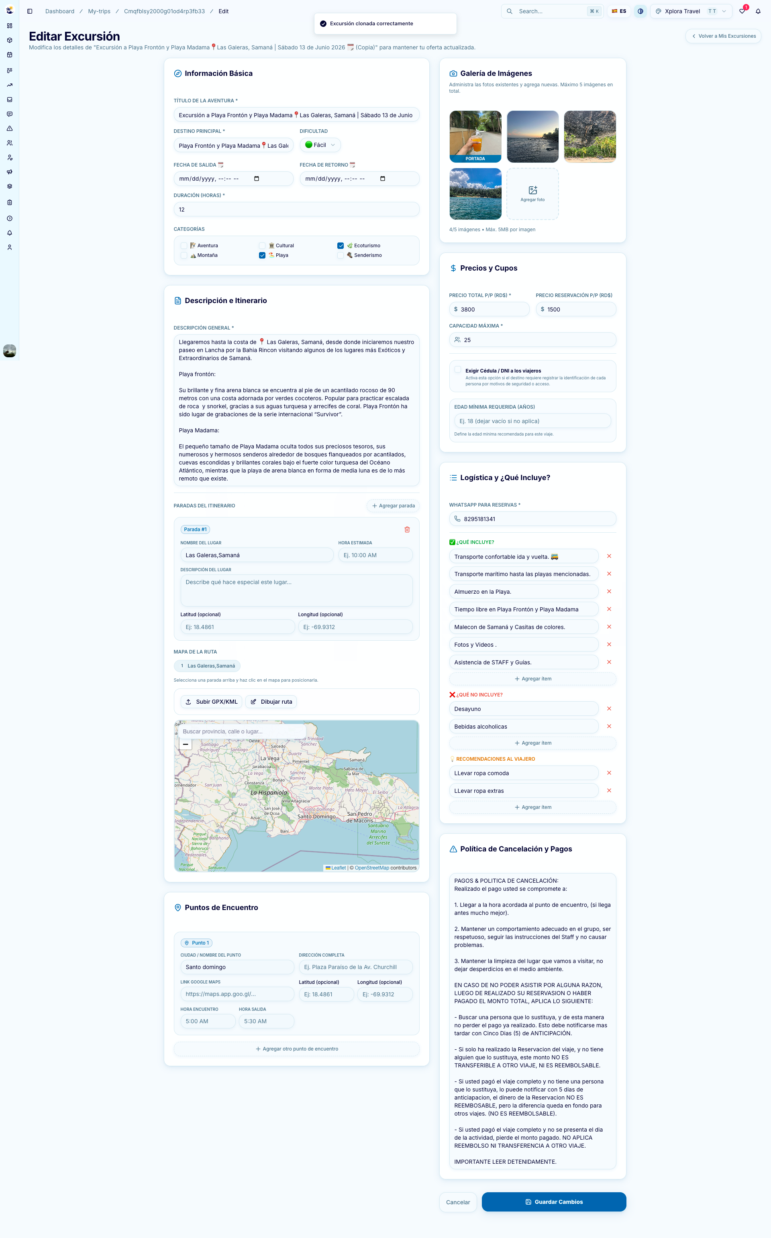
Task: Focus the Search field in header
Action: 553,11
